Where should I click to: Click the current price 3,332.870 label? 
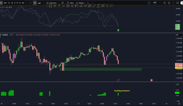tap(179, 65)
